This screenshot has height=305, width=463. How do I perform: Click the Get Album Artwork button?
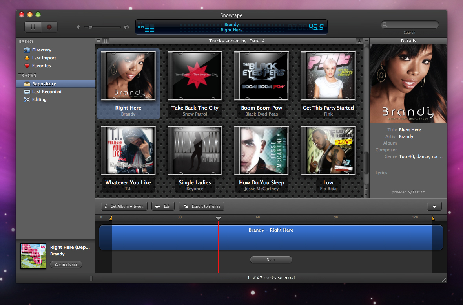pos(125,206)
